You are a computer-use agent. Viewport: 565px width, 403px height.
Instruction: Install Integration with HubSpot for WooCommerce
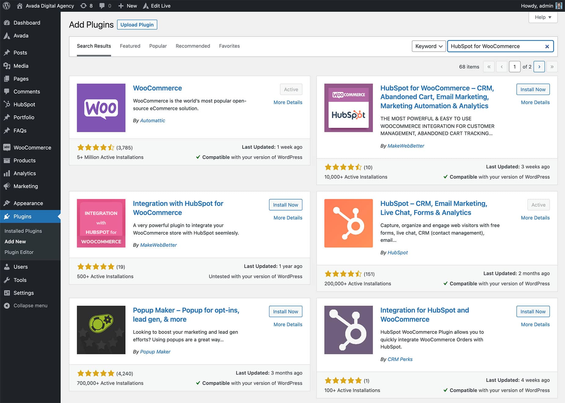(286, 205)
